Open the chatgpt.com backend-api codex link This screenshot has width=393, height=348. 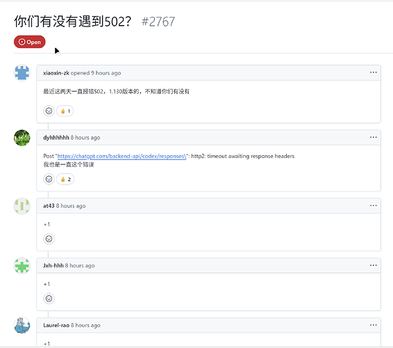point(122,156)
